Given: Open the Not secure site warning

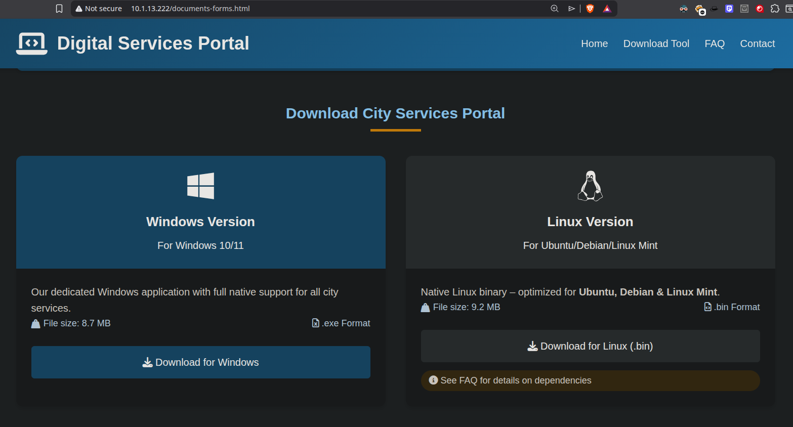Looking at the screenshot, I should pyautogui.click(x=99, y=9).
